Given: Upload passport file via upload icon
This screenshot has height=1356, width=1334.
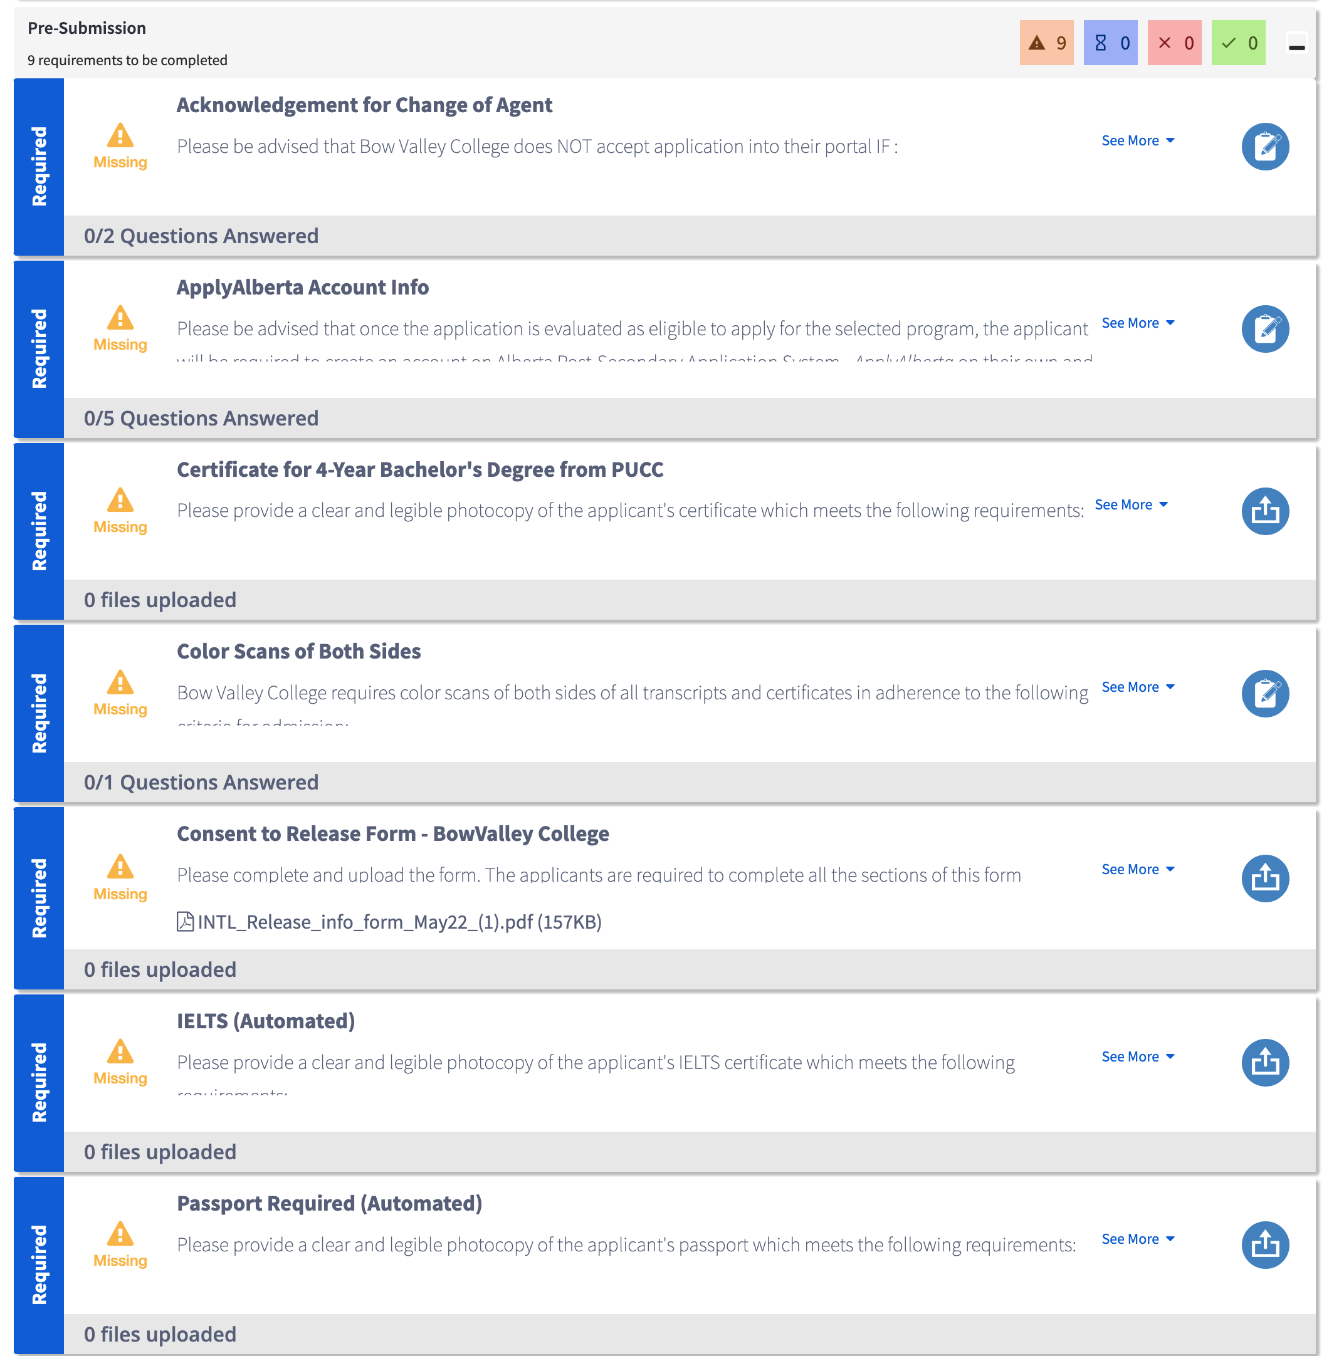Looking at the screenshot, I should click(x=1264, y=1244).
